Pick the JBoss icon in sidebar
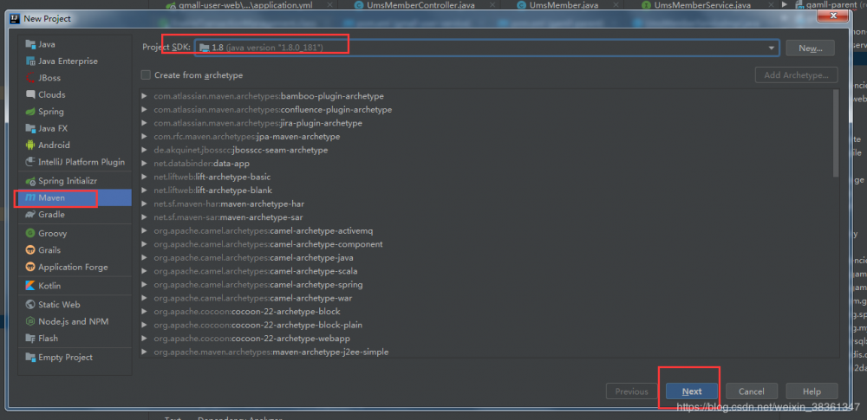This screenshot has height=420, width=867. click(29, 78)
